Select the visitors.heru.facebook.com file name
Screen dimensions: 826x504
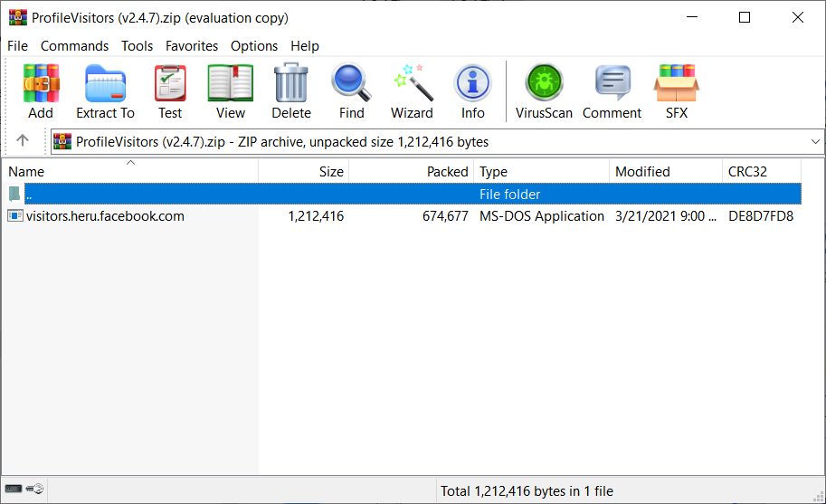(x=105, y=216)
